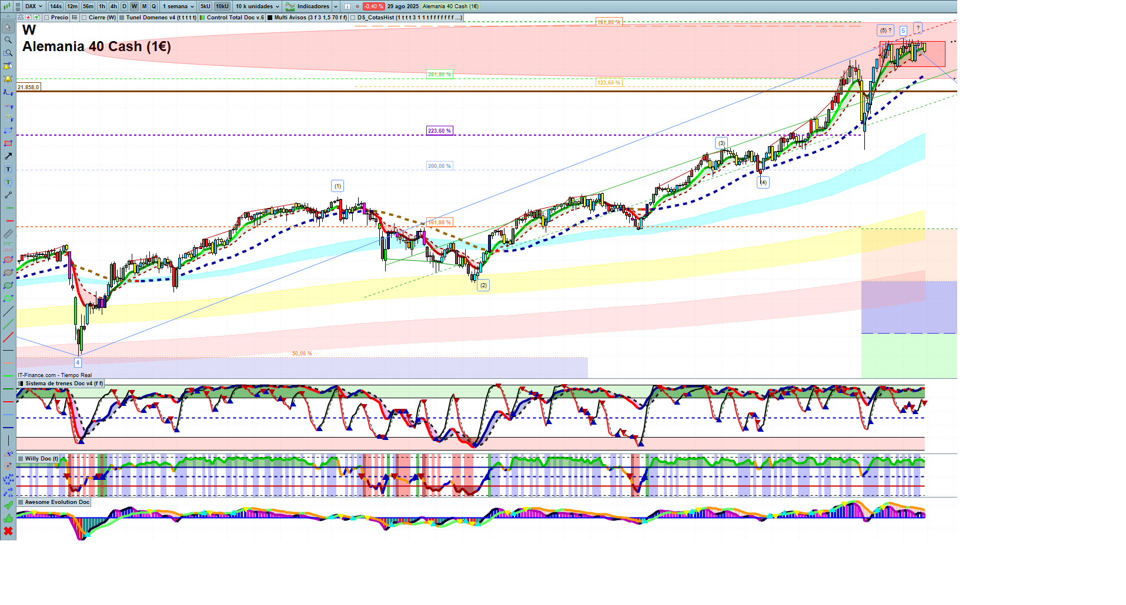Open the DAX symbol dropdown
This screenshot has width=1126, height=605.
(x=34, y=6)
